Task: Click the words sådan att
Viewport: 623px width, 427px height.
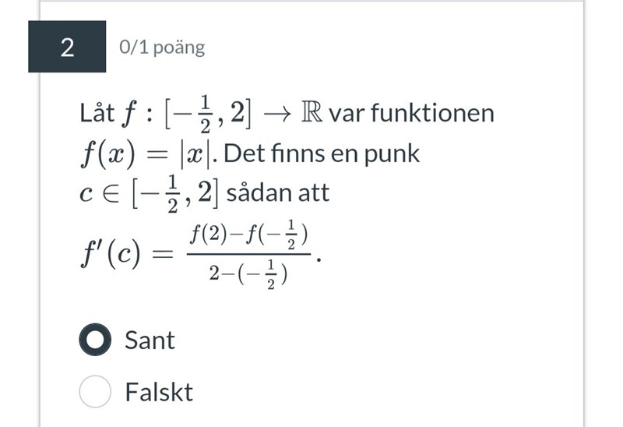Action: (277, 193)
